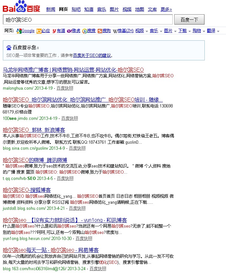Screen dimensions: 226x273
Task: Open the 购物 link
Action: click(x=197, y=31)
